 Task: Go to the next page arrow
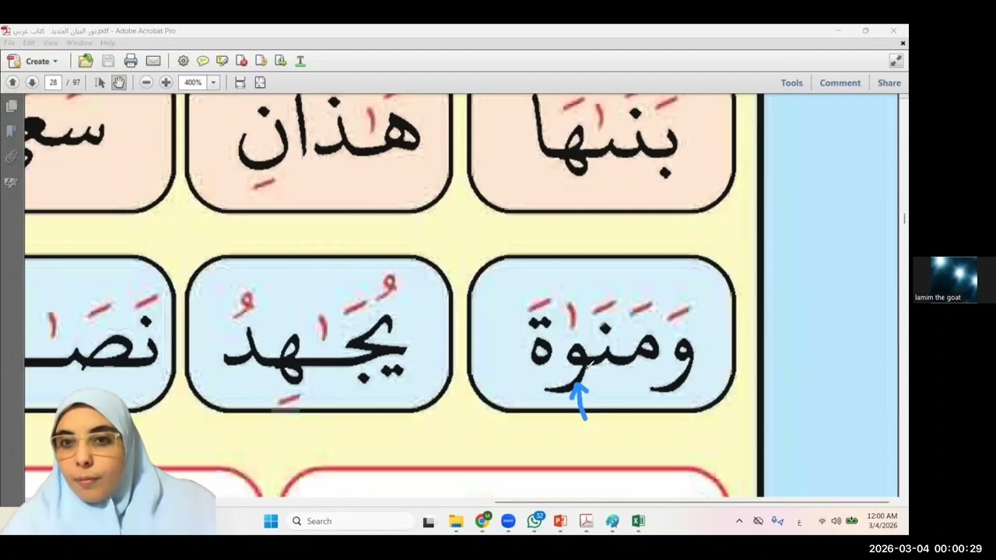(32, 82)
